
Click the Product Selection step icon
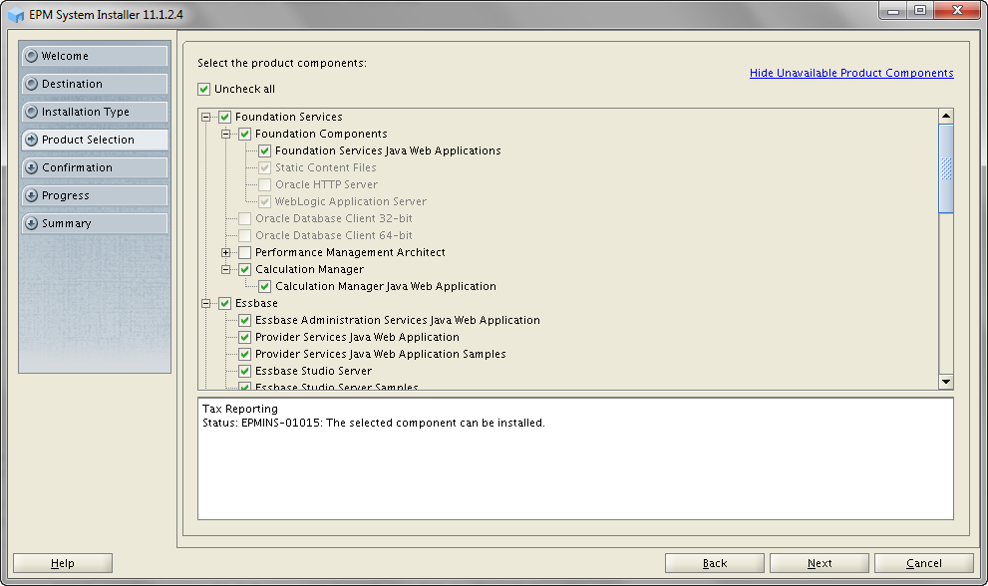pyautogui.click(x=33, y=141)
